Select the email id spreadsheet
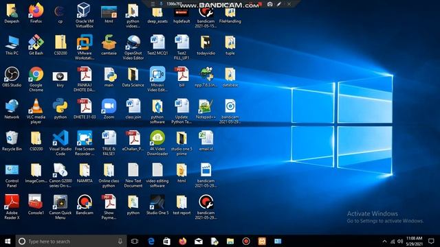Screen dimensions: 440x247 206,141
